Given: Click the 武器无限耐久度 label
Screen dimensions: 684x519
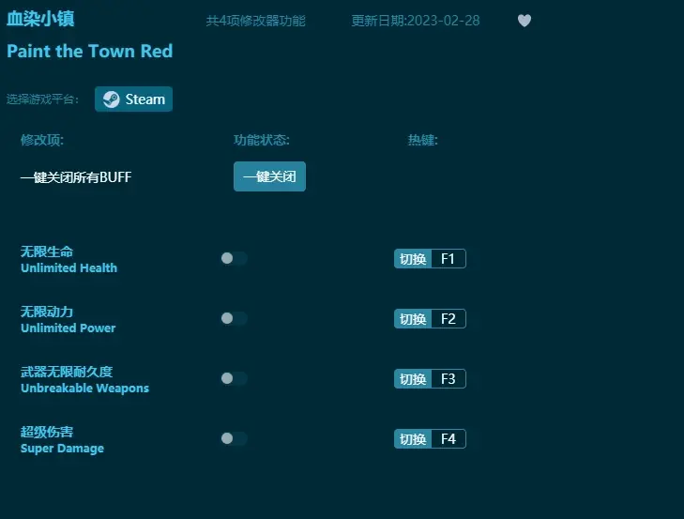Looking at the screenshot, I should click(x=67, y=372).
